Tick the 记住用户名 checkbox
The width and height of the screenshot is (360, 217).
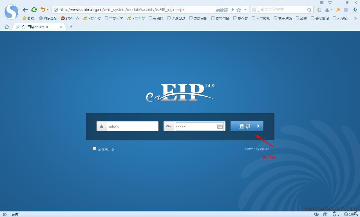94,149
